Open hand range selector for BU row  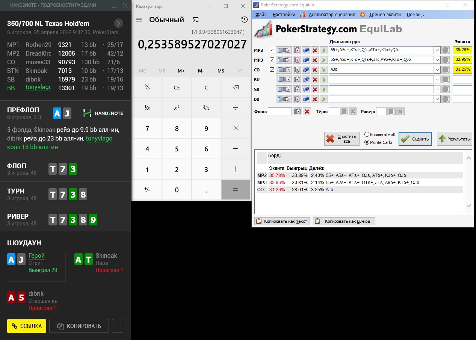(284, 80)
